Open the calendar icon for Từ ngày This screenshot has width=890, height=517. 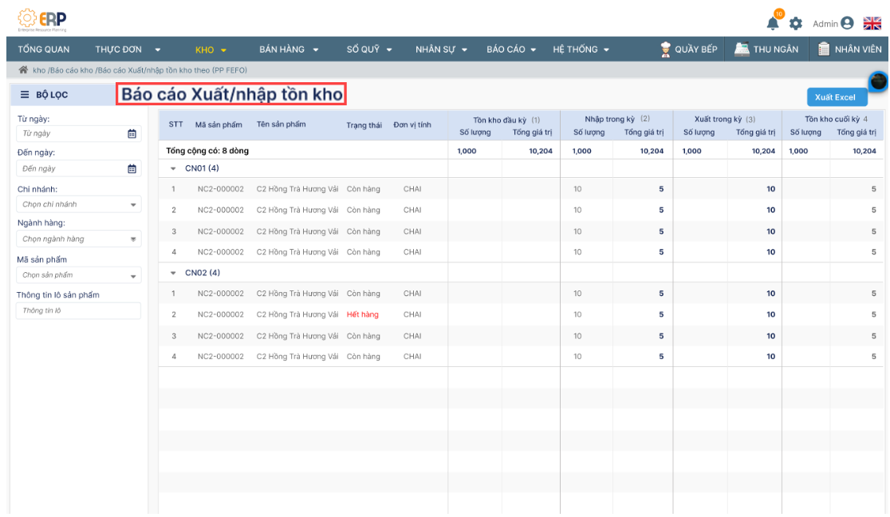coord(132,134)
